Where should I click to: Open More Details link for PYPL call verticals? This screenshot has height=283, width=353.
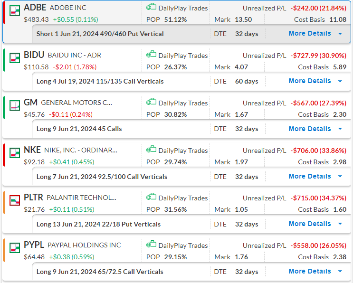310,271
